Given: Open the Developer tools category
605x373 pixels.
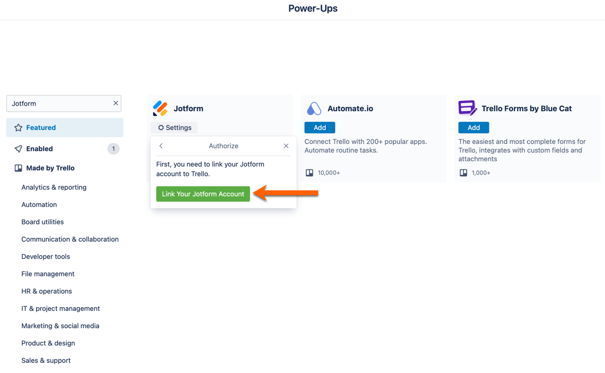Looking at the screenshot, I should tap(46, 257).
